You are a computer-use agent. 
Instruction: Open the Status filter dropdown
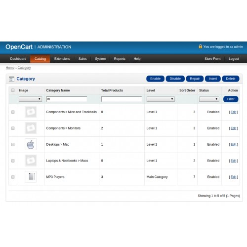pyautogui.click(x=209, y=99)
